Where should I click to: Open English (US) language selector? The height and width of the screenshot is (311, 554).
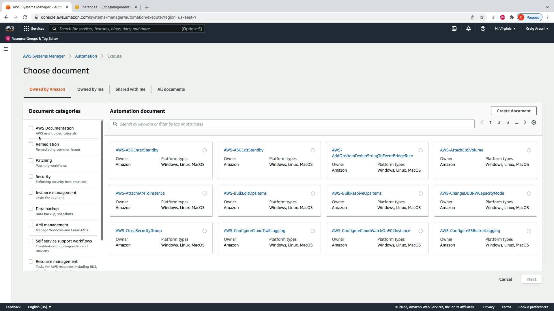click(x=40, y=307)
